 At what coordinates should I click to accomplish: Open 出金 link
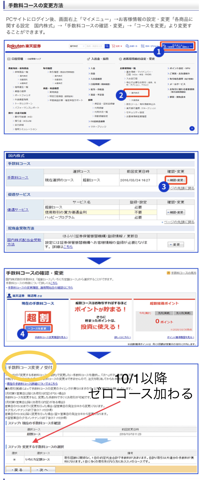[93, 74]
